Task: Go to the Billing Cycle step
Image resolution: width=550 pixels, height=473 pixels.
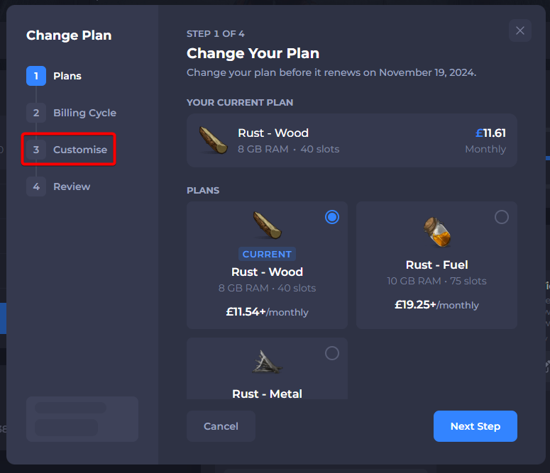Action: pyautogui.click(x=84, y=113)
